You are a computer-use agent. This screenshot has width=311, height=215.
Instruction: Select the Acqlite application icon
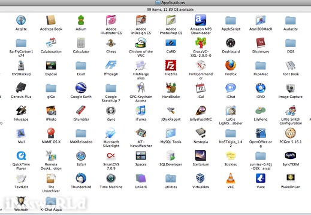(x=21, y=20)
